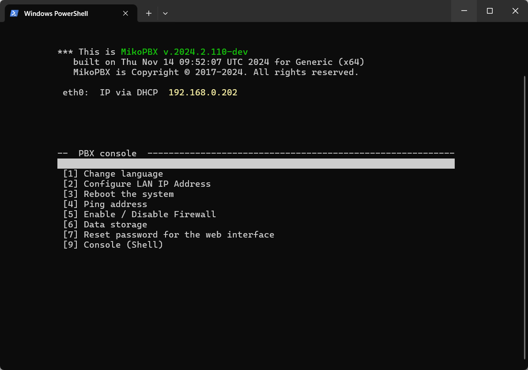
Task: Click the yellow IP address 192.168.0.202
Action: point(203,93)
